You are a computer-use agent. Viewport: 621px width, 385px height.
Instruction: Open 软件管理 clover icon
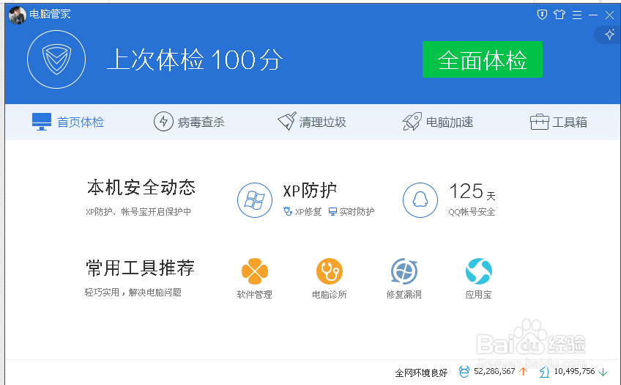click(x=255, y=271)
